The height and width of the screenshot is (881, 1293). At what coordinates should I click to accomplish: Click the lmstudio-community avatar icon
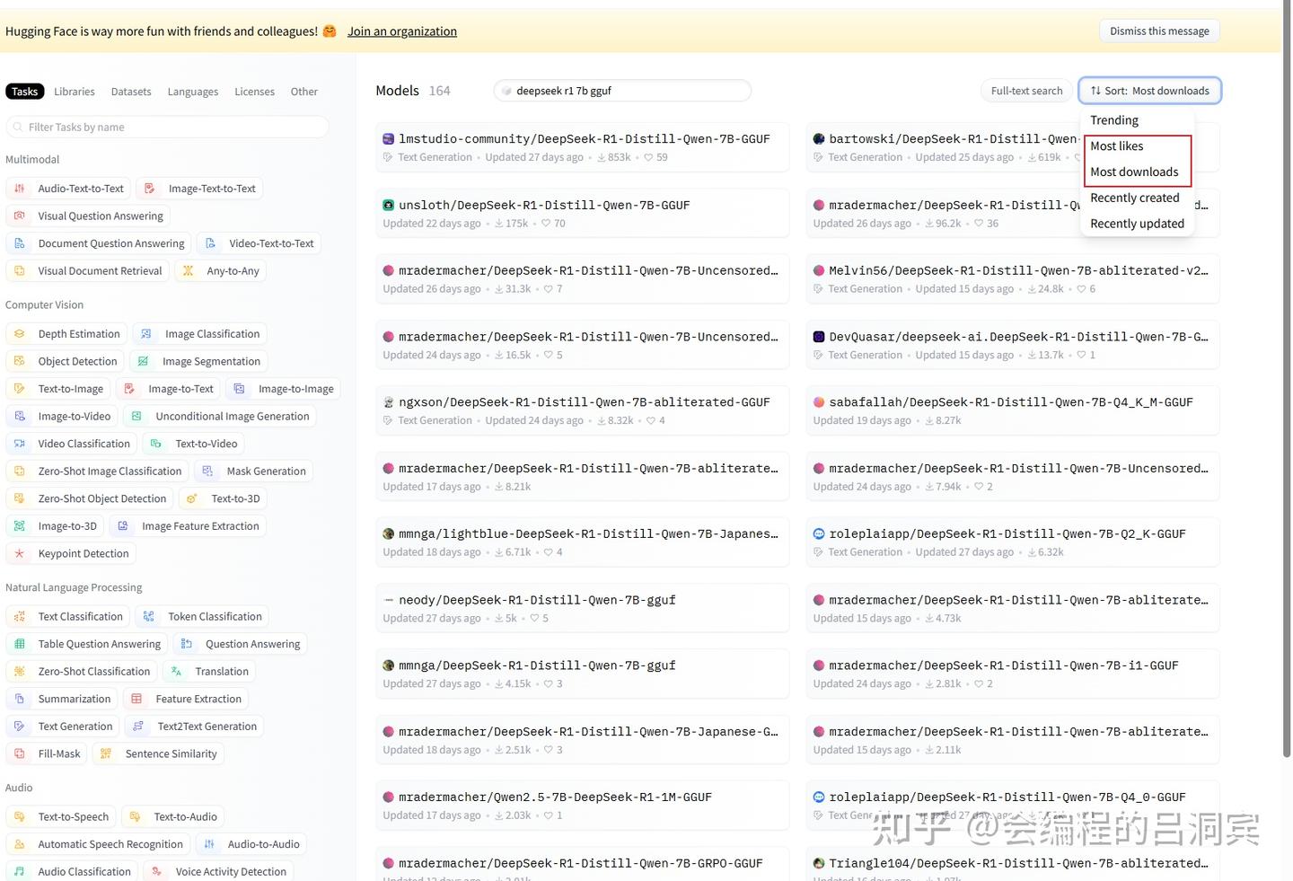pyautogui.click(x=389, y=139)
